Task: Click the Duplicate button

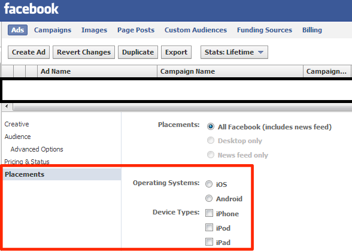Action: coord(138,52)
